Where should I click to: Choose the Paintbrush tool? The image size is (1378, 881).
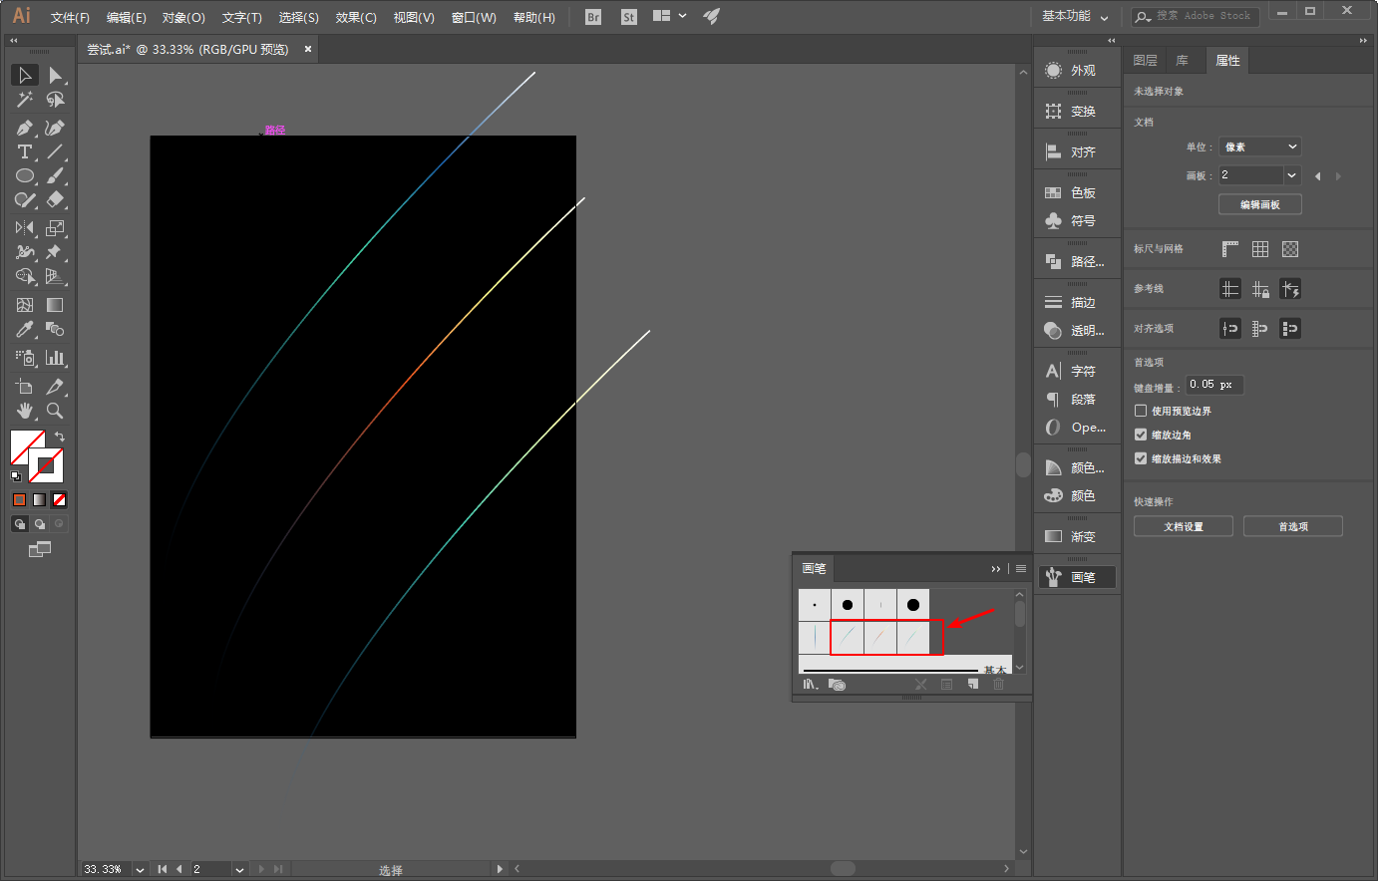click(x=55, y=175)
